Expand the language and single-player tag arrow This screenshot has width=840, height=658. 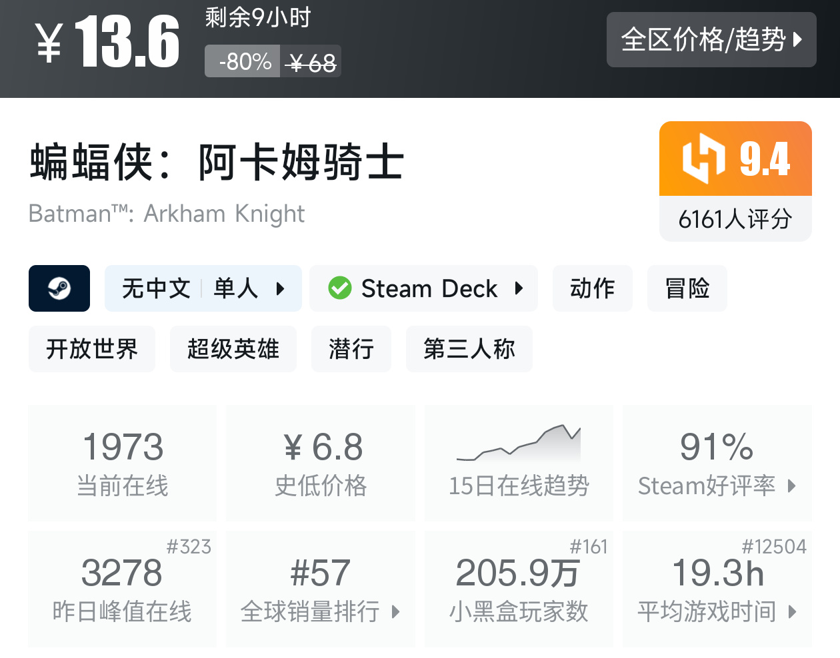281,288
